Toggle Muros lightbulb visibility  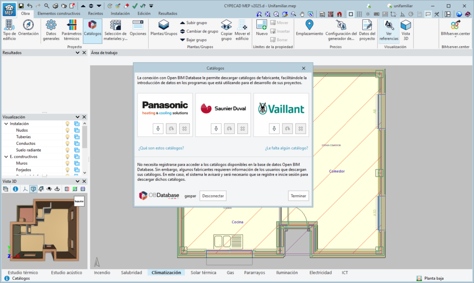[x=67, y=163]
